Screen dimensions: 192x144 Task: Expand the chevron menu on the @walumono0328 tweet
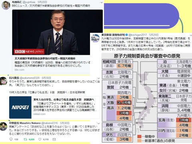[x=98, y=78]
